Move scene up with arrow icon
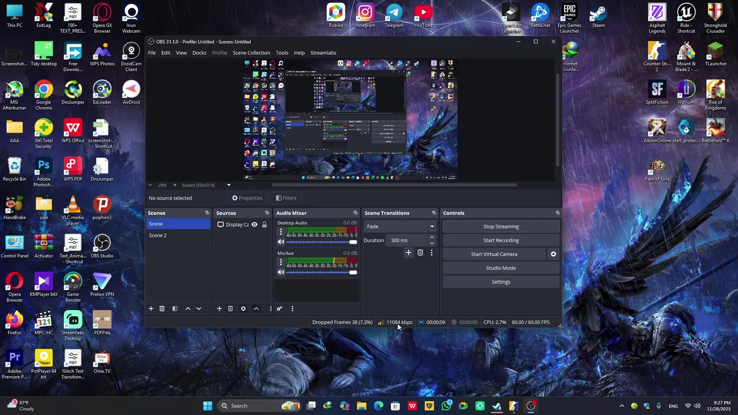738x415 pixels. [188, 309]
